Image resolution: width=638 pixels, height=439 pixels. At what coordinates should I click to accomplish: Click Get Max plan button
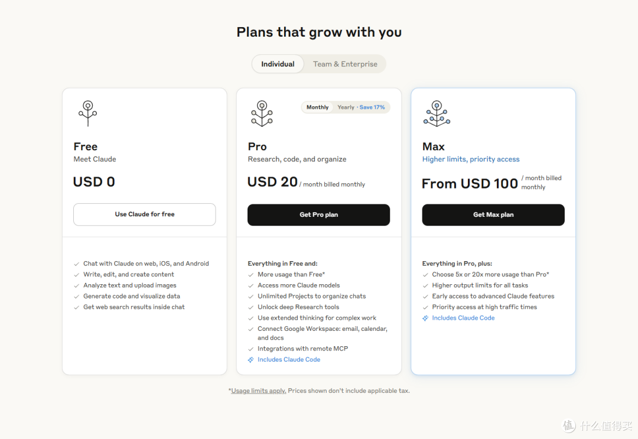493,215
